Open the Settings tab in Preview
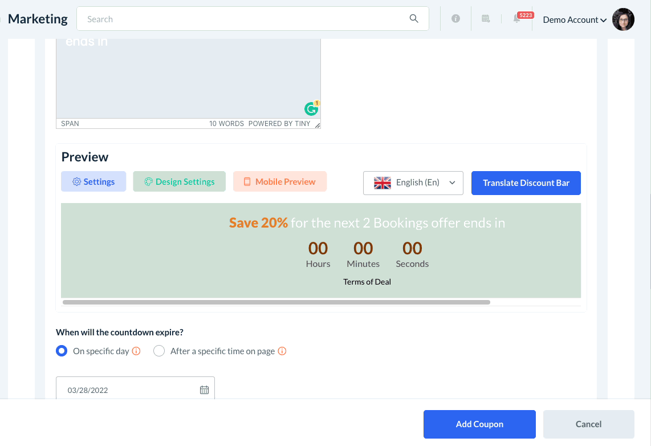651x446 pixels. pos(93,182)
